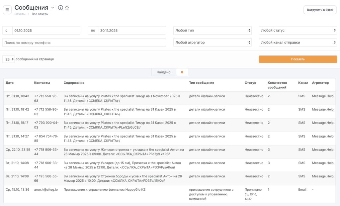Click the info icon beside the title
Screen dimensions: 340x206
point(60,8)
